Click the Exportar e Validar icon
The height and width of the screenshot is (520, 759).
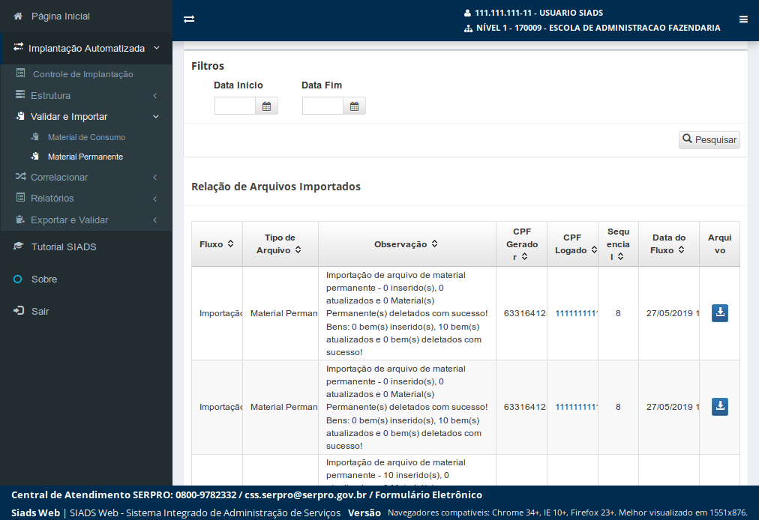(x=20, y=219)
